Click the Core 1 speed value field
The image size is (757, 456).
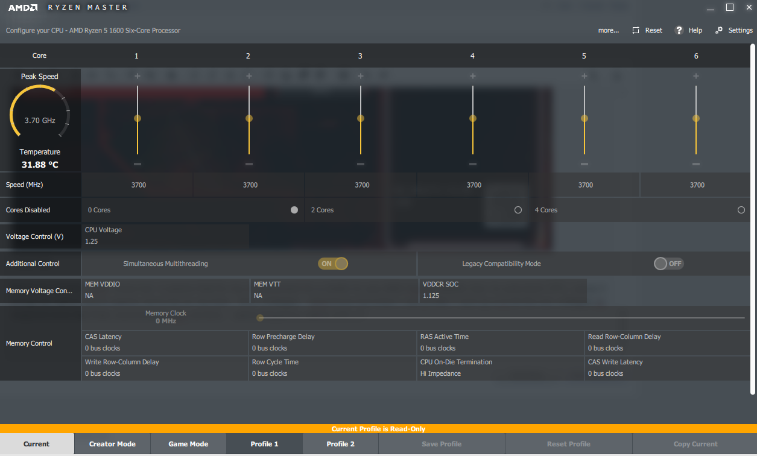138,185
